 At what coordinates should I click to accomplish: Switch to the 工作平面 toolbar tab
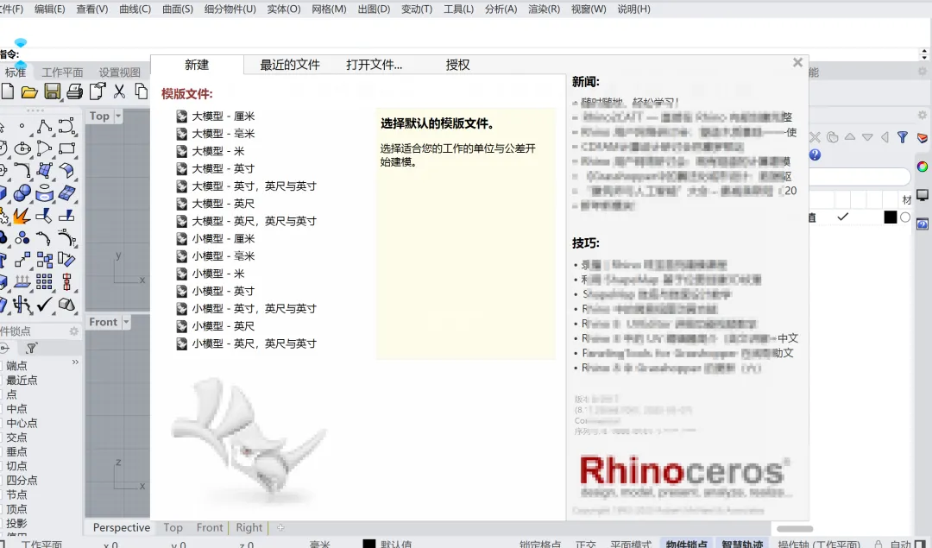[62, 72]
